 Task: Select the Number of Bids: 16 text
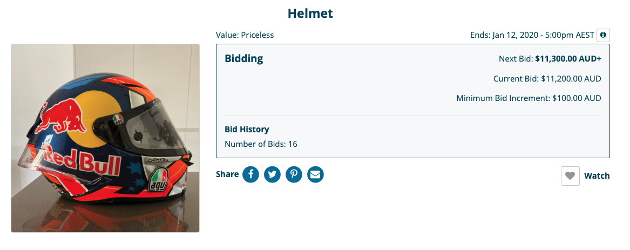pyautogui.click(x=261, y=144)
